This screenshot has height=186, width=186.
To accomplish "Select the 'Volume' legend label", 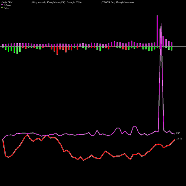I will click(x=7, y=5).
